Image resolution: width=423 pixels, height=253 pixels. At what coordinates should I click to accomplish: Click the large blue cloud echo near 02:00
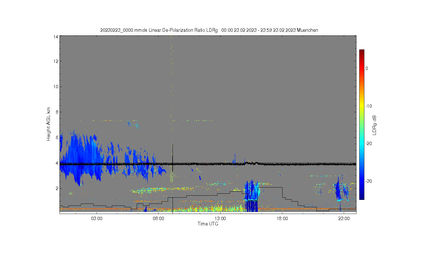tap(82, 157)
